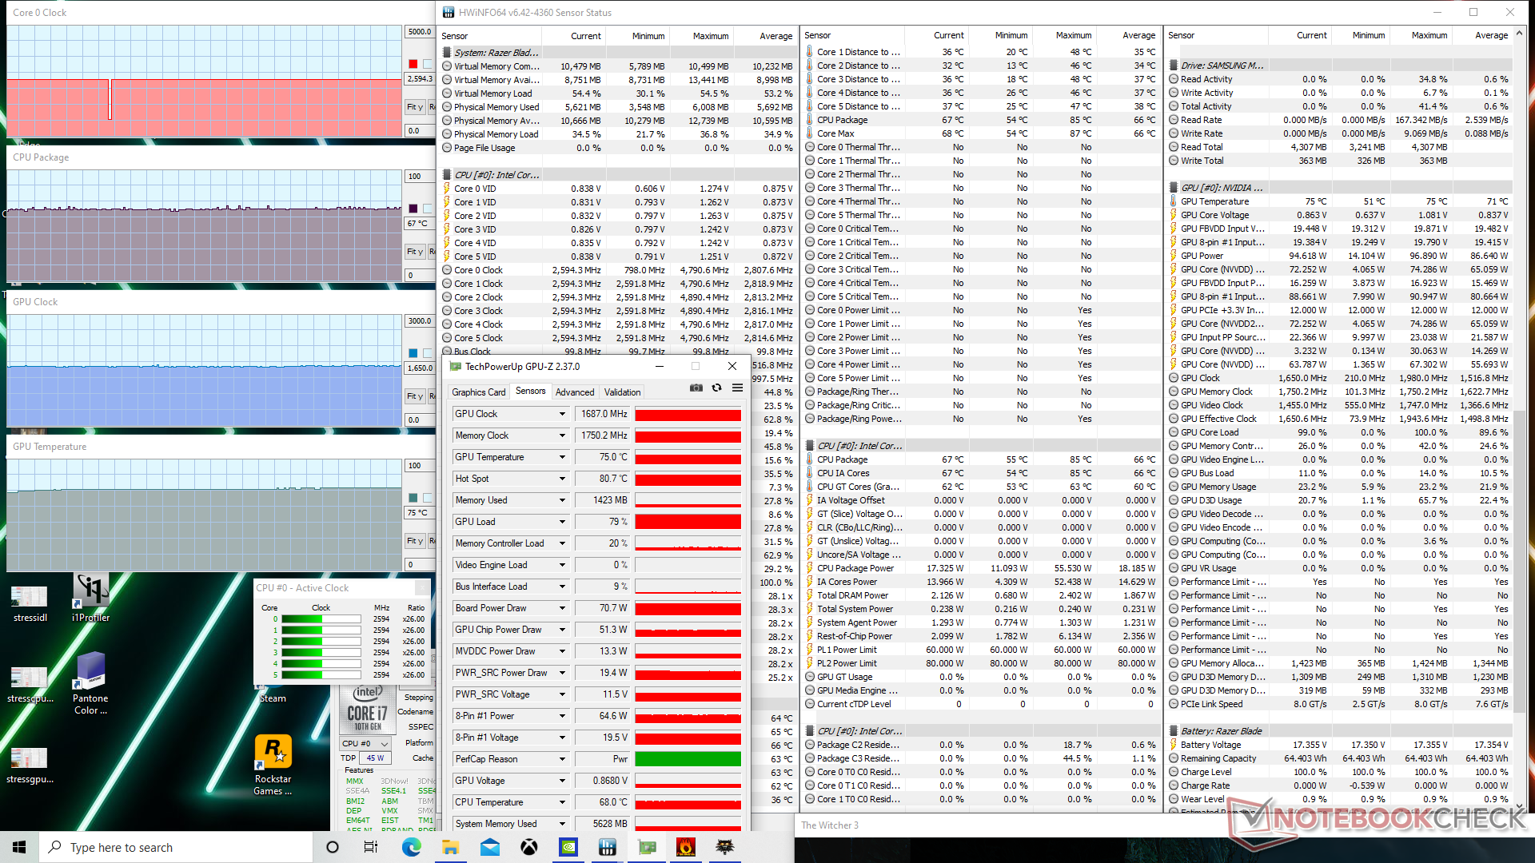Switch to the Graphics Card tab
1535x863 pixels.
point(478,392)
